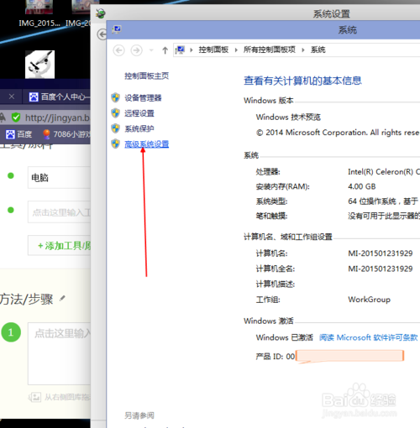Select 系统 breadcrumb in address bar

pyautogui.click(x=318, y=50)
